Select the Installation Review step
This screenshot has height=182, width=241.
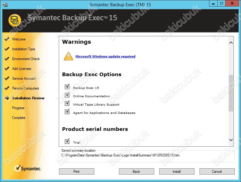click(28, 98)
